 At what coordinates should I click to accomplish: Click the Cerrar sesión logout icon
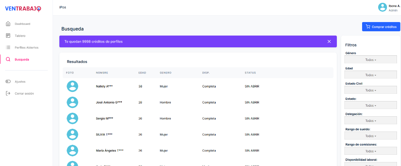coord(8,93)
